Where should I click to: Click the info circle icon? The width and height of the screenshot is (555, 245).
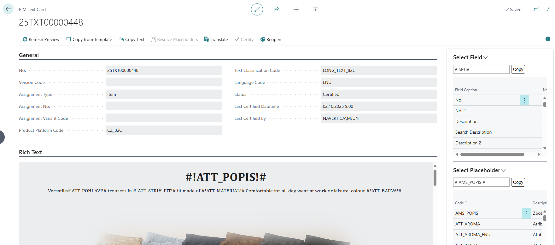(x=548, y=39)
